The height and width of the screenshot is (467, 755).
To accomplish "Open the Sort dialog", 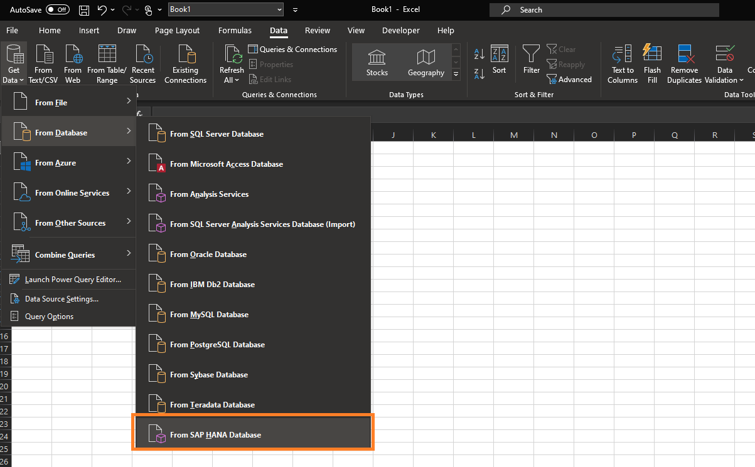I will click(499, 61).
